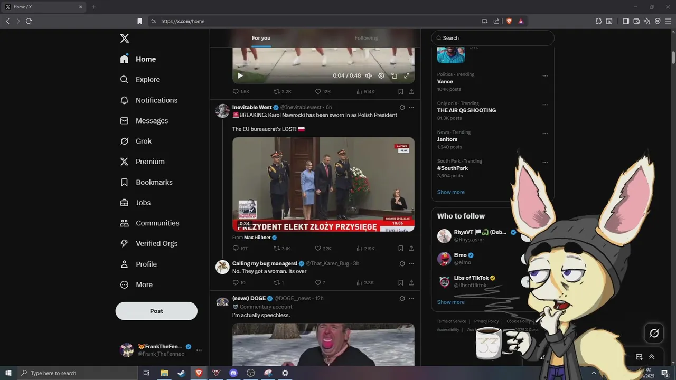Open more options on That_Karen_Bug post

point(411,263)
